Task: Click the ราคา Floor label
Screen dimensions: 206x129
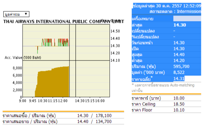Action: tap(142, 110)
